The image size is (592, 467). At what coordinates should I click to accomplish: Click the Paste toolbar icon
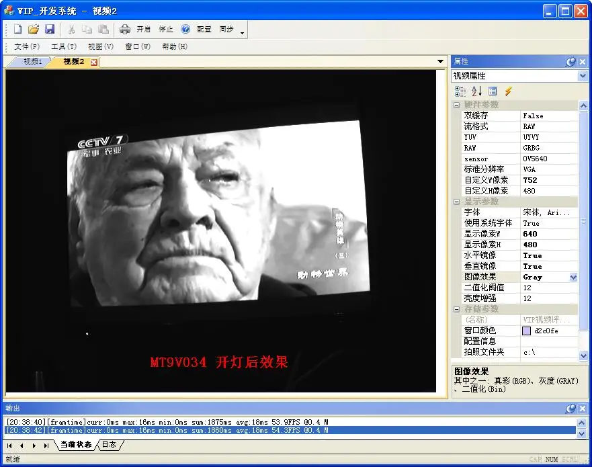coord(103,29)
